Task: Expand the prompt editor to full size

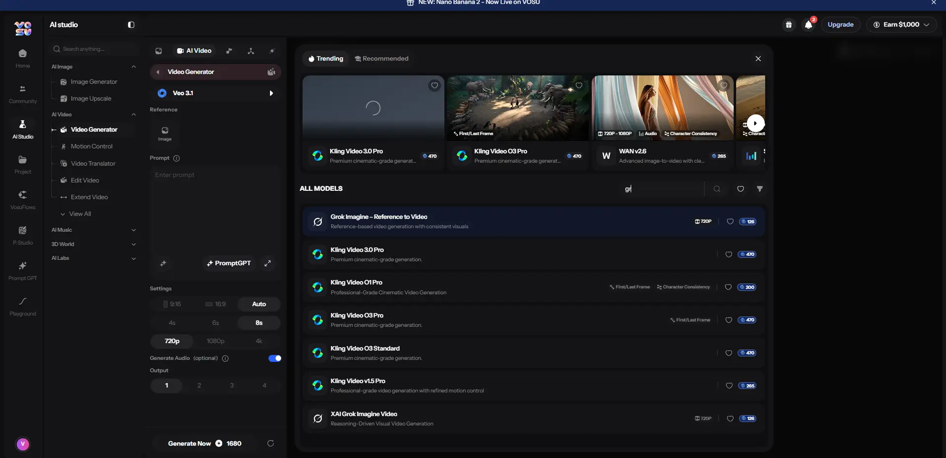Action: point(268,263)
